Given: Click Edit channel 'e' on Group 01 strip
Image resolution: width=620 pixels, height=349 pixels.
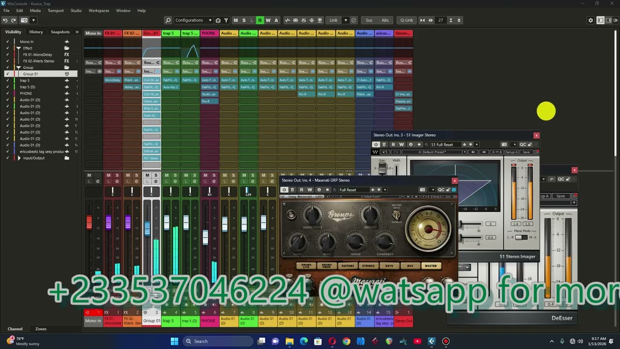Looking at the screenshot, I should point(155,181).
